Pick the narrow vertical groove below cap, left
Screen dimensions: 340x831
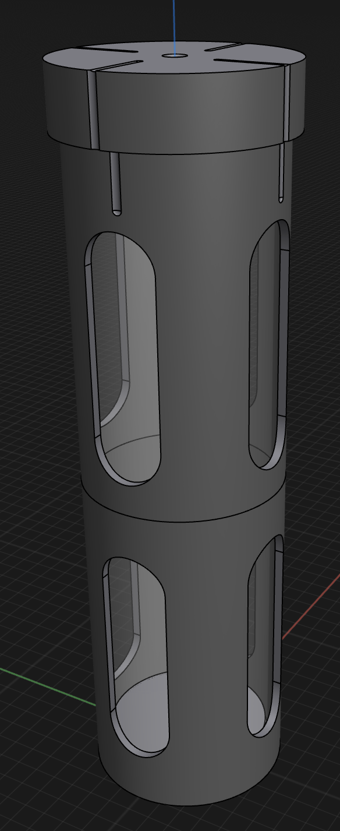coord(116,183)
